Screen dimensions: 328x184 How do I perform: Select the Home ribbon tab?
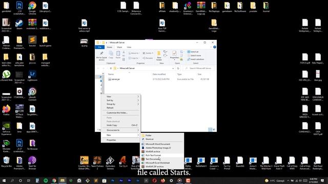pos(109,47)
